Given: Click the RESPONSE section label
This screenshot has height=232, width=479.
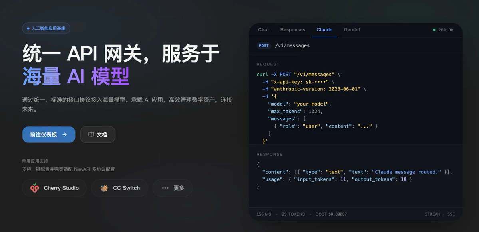Looking at the screenshot, I should point(269,155).
